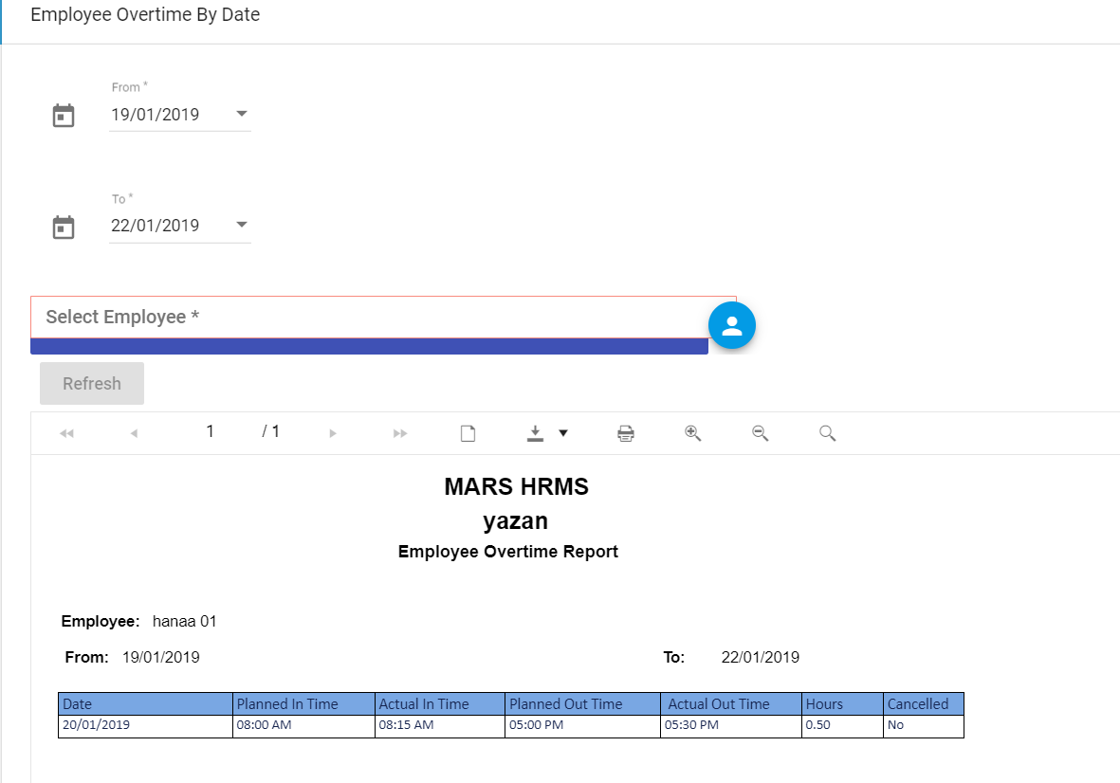
Task: Click the Select Employee input field
Action: click(x=370, y=317)
